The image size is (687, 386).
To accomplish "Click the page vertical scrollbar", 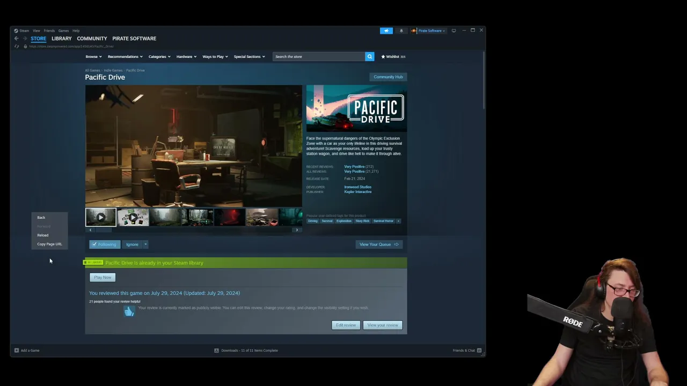I will coord(485,80).
